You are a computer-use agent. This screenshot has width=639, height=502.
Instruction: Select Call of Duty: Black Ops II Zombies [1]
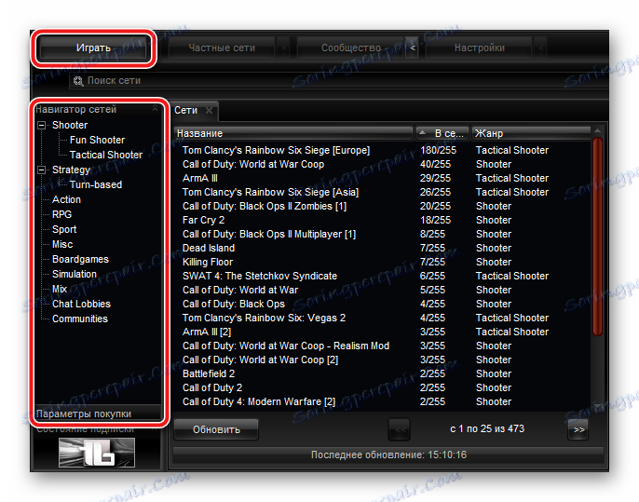pyautogui.click(x=382, y=206)
